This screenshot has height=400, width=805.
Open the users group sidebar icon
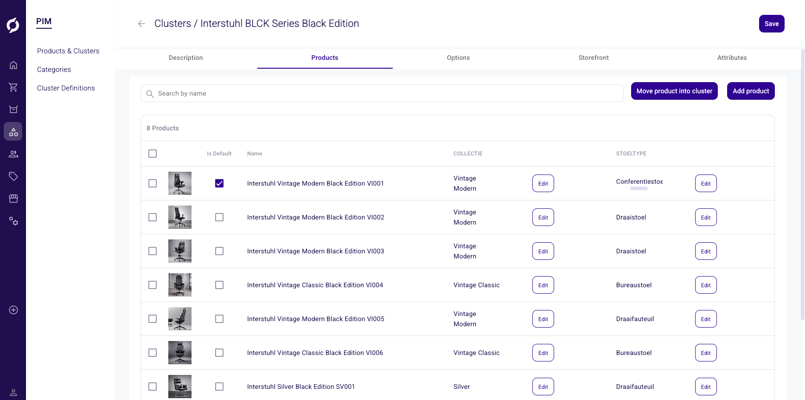pyautogui.click(x=13, y=154)
